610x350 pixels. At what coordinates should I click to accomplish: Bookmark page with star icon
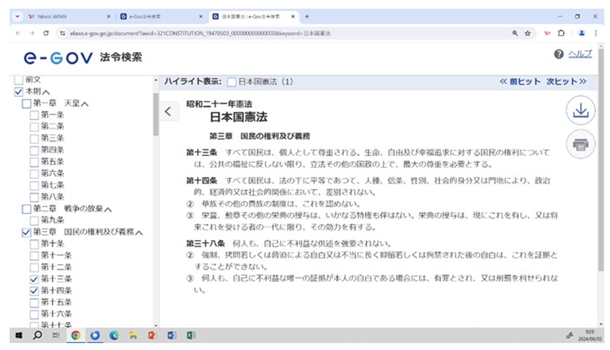tap(527, 33)
